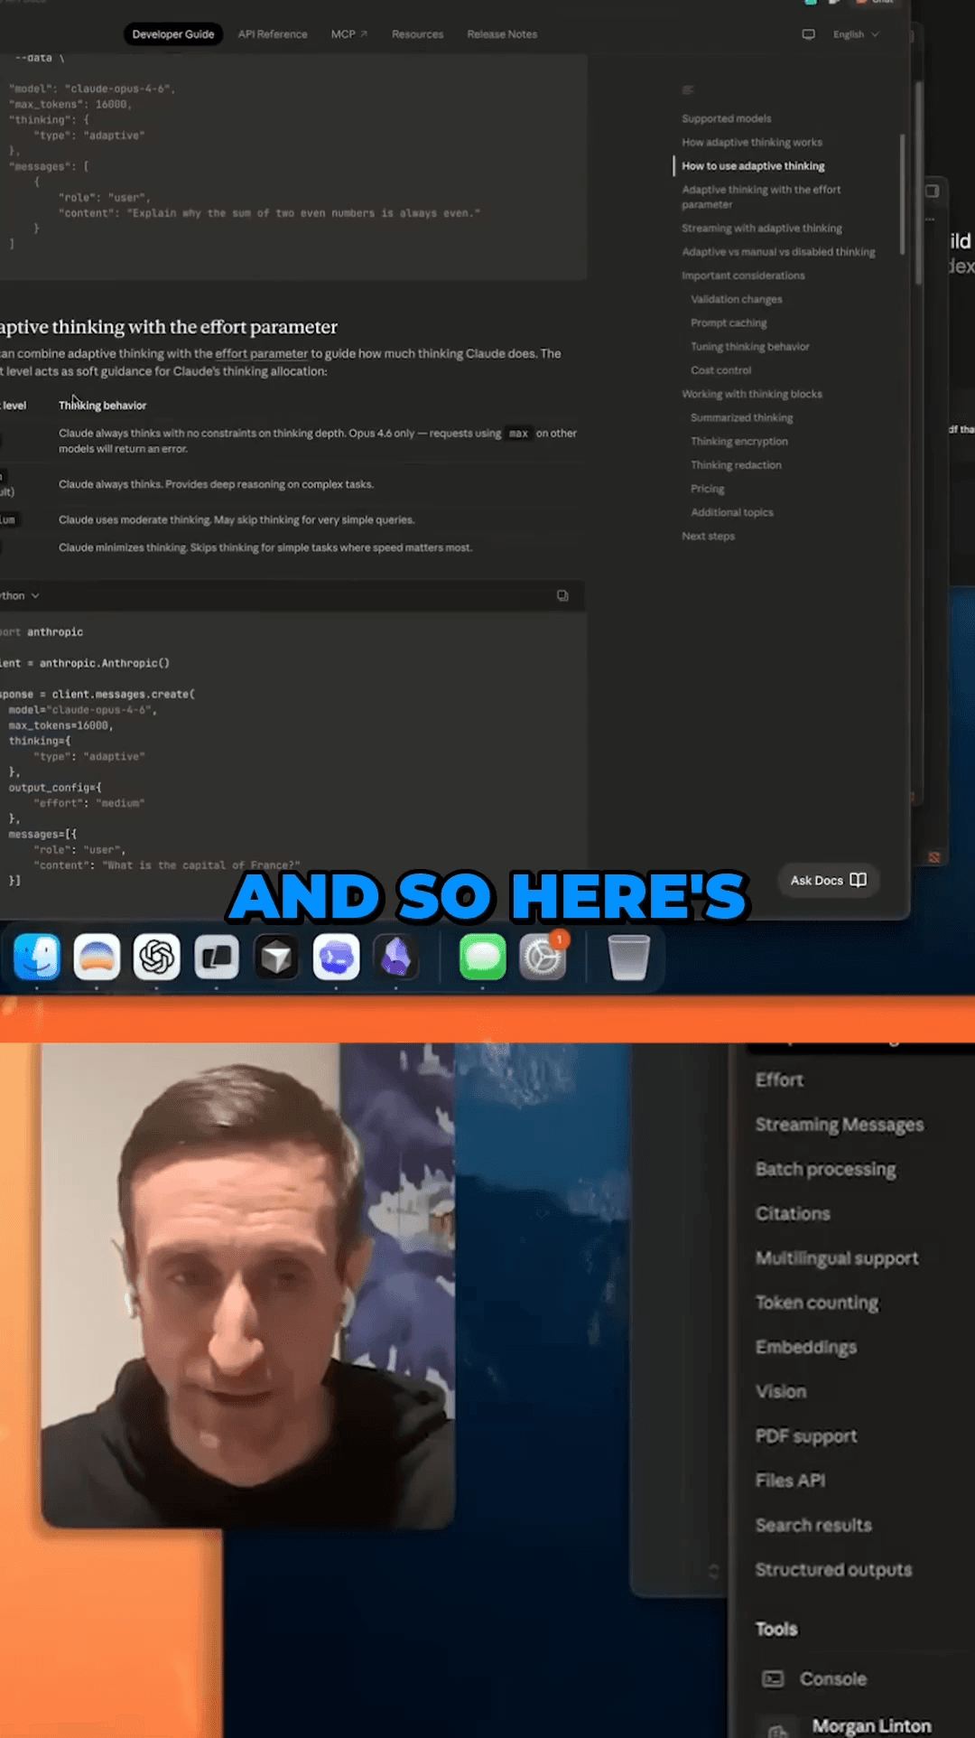The height and width of the screenshot is (1738, 975).
Task: Go to Validation changes subsection
Action: point(737,299)
